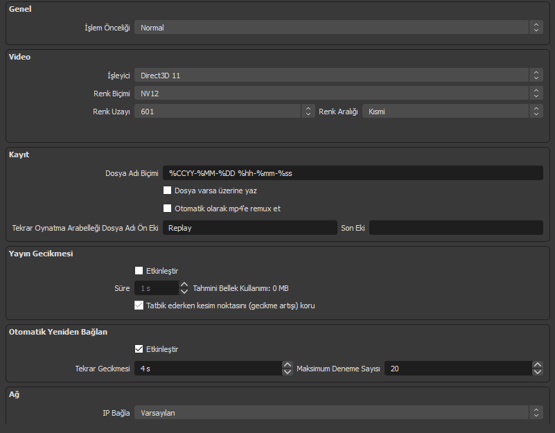The image size is (555, 433).
Task: Open the İşlem Önceliği dropdown
Action: click(338, 28)
